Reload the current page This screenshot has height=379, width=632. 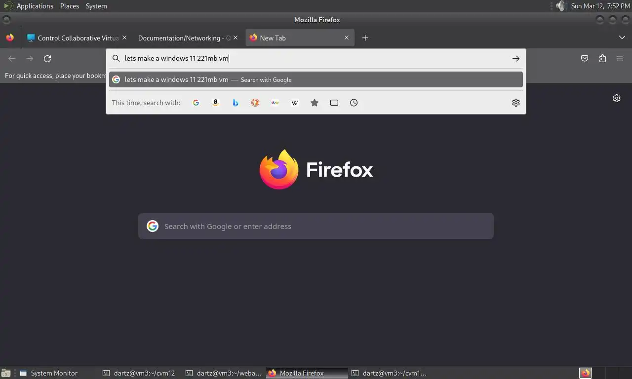pyautogui.click(x=47, y=58)
